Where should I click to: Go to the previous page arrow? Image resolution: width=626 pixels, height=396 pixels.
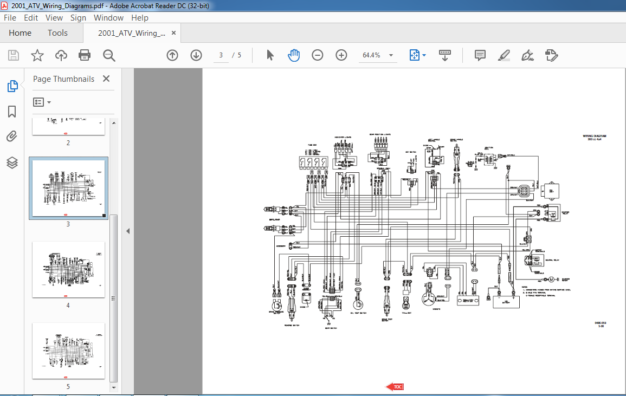point(172,55)
